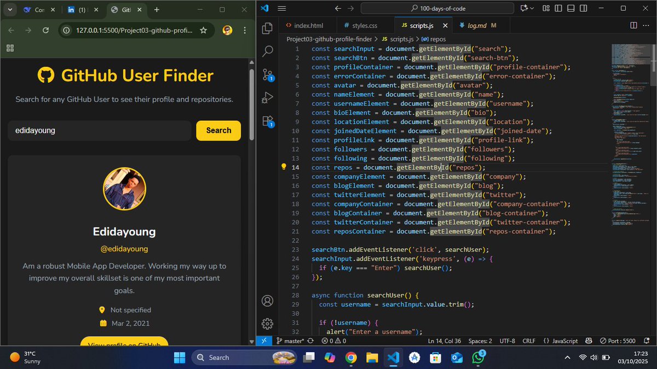657x369 pixels.
Task: Open the Run and Debug view
Action: (267, 98)
